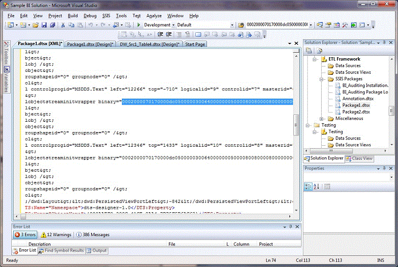Switch to the Class View tab
398x267 pixels.
tap(359, 158)
